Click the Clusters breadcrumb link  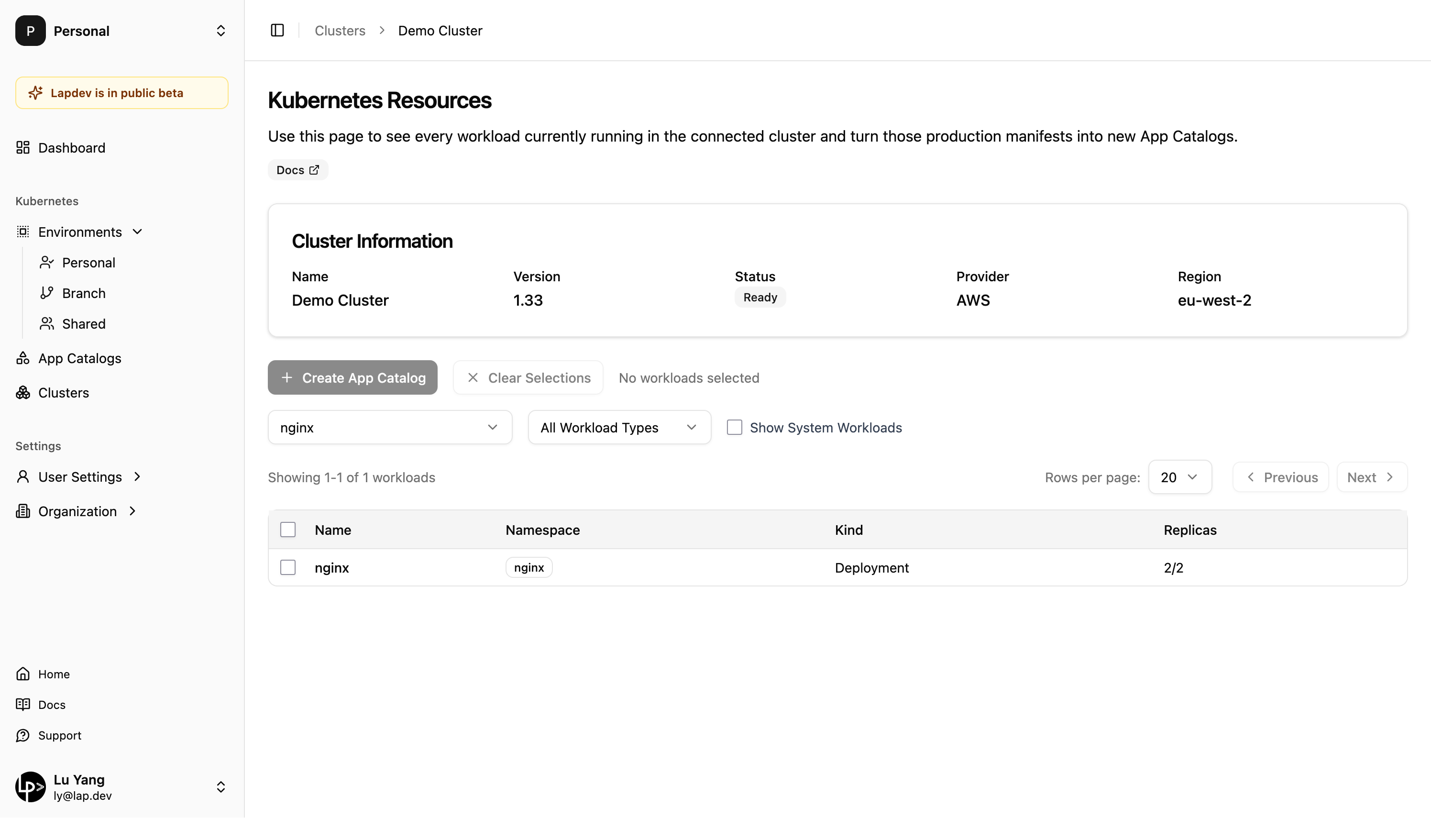point(340,31)
